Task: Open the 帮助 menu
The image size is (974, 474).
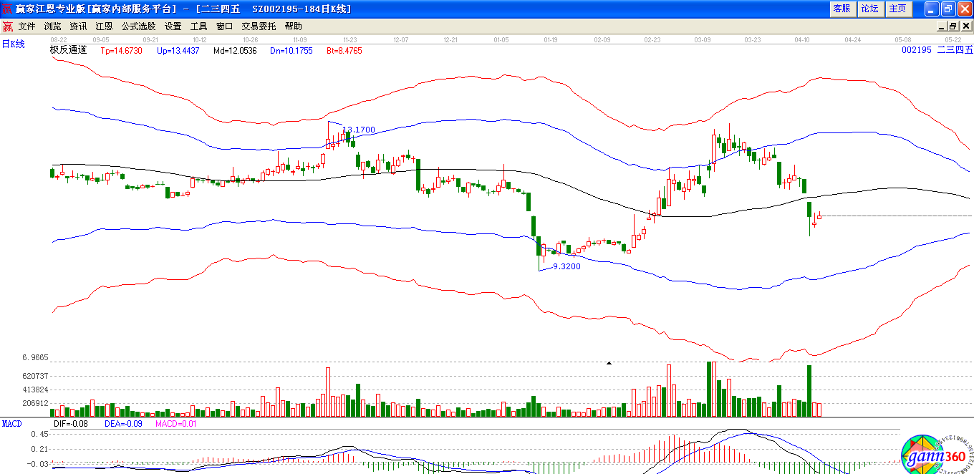Action: (293, 26)
